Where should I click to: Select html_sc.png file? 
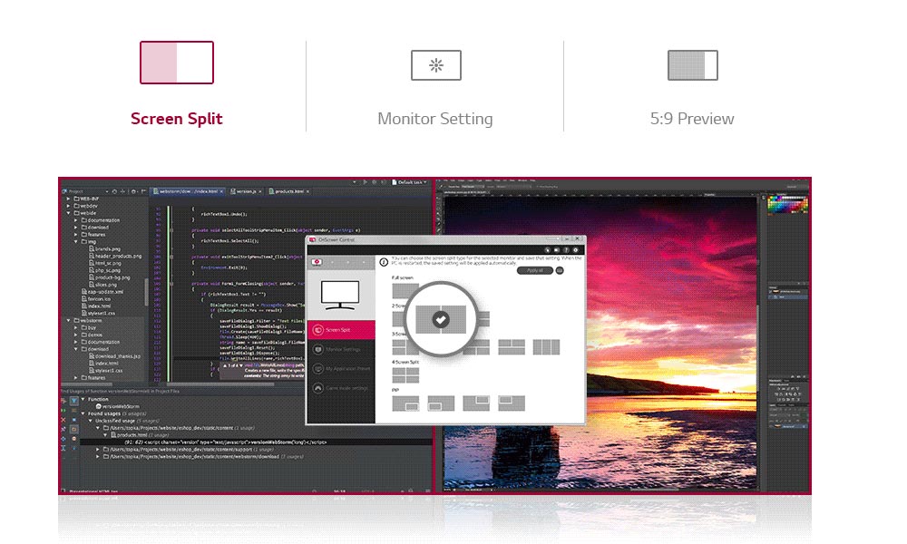(104, 263)
